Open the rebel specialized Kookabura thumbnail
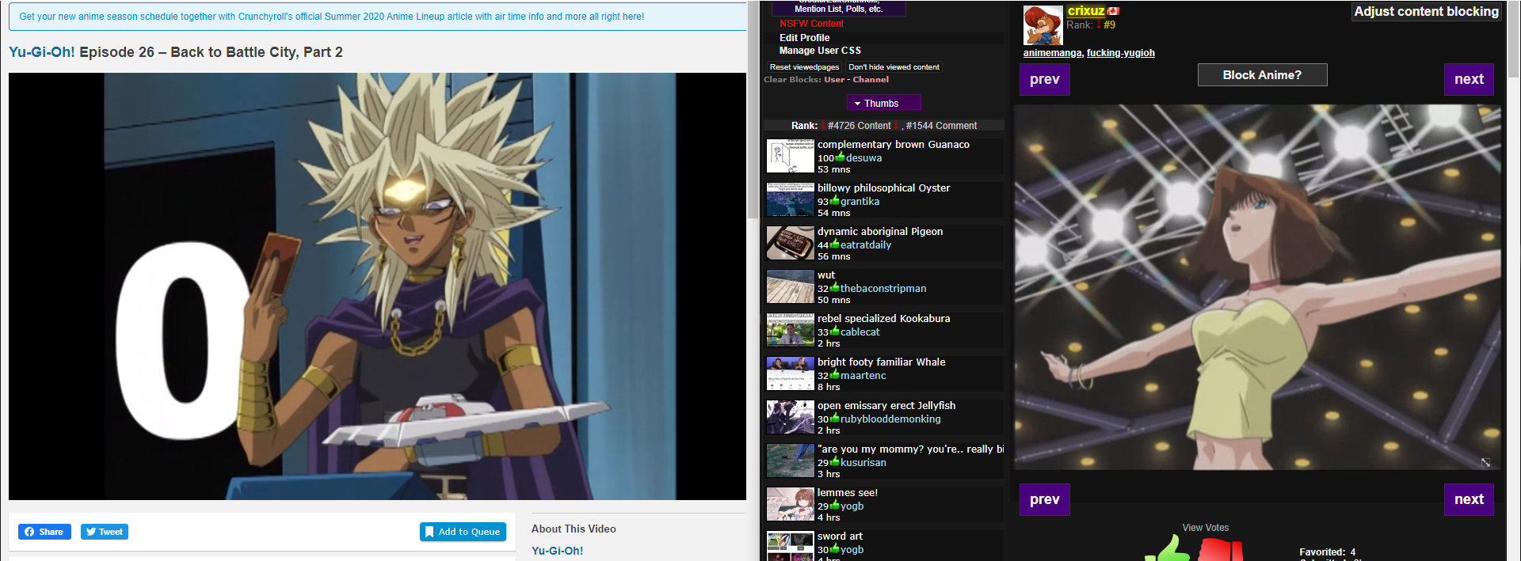This screenshot has width=1521, height=561. pos(790,330)
